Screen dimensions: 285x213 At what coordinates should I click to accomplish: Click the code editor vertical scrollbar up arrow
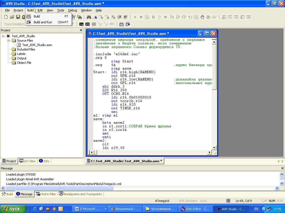click(214, 42)
